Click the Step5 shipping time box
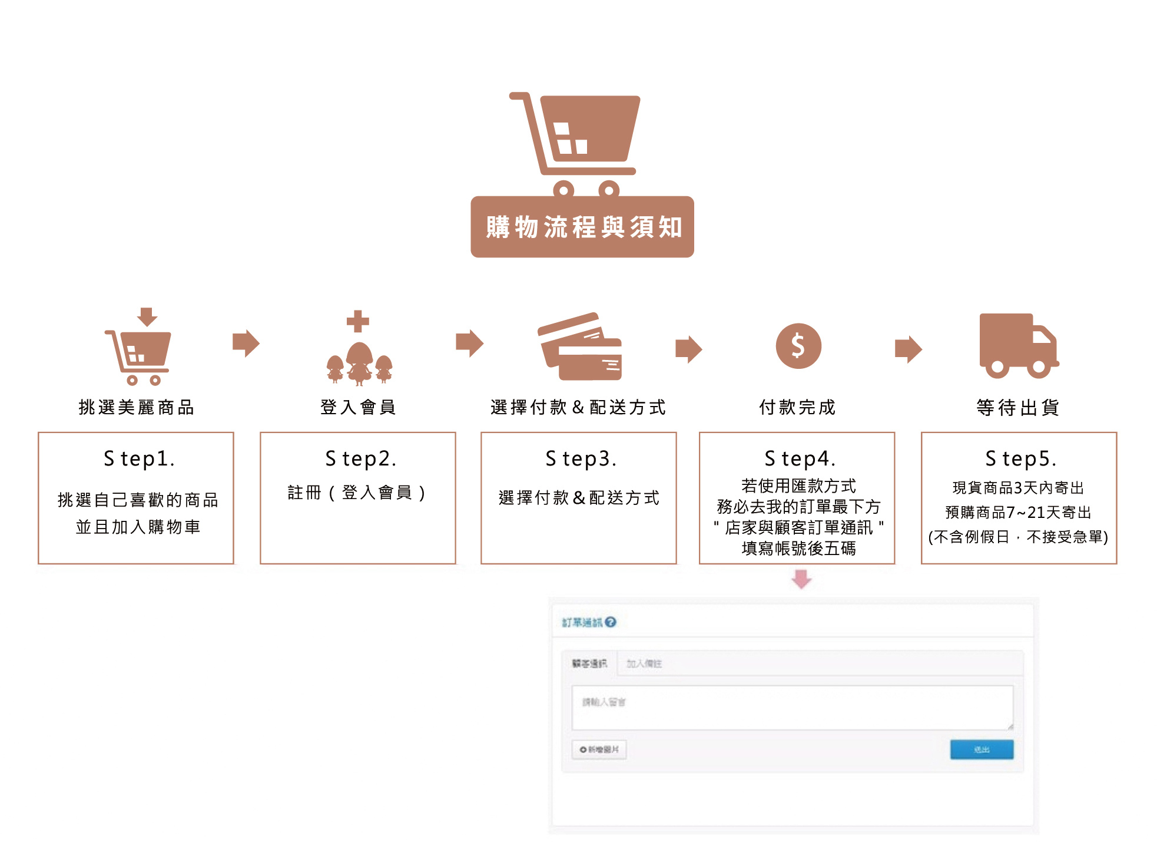Viewport: 1157px width, 842px height. pyautogui.click(x=1018, y=498)
